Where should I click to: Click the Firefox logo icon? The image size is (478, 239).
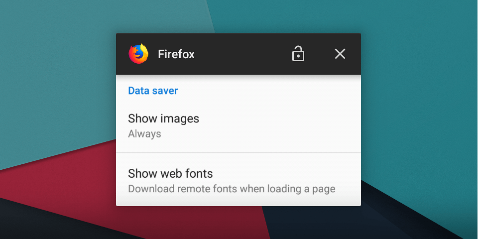click(x=138, y=54)
